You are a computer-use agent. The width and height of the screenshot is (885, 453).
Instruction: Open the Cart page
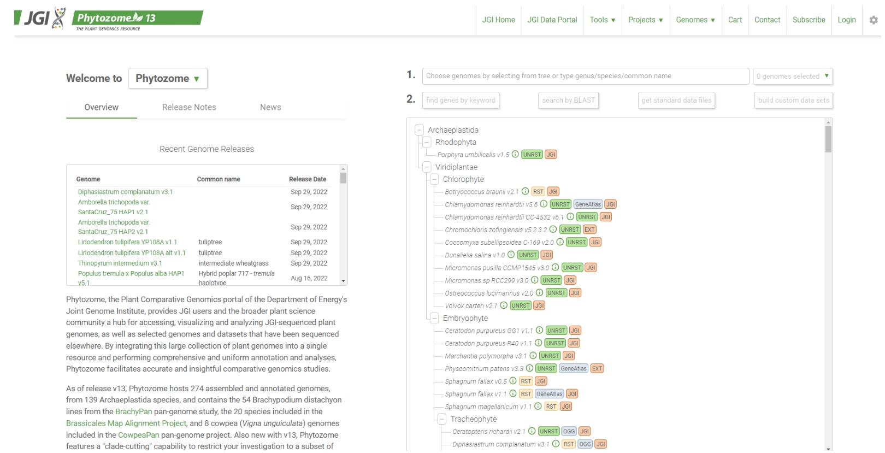pyautogui.click(x=735, y=20)
